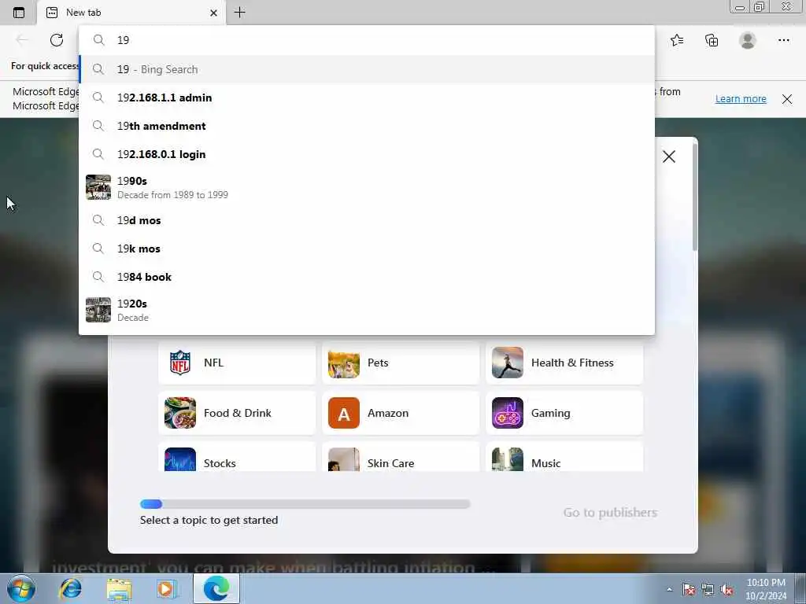Screen dimensions: 806x604
Task: Choose the 192.168.0.1 login suggestion
Action: tap(367, 154)
